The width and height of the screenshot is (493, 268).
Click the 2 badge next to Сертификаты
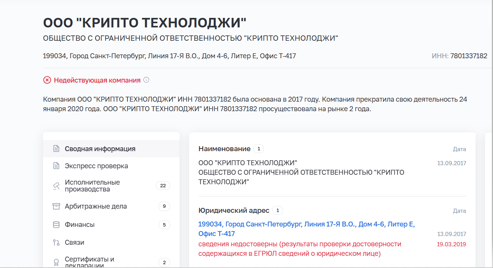pos(164,262)
